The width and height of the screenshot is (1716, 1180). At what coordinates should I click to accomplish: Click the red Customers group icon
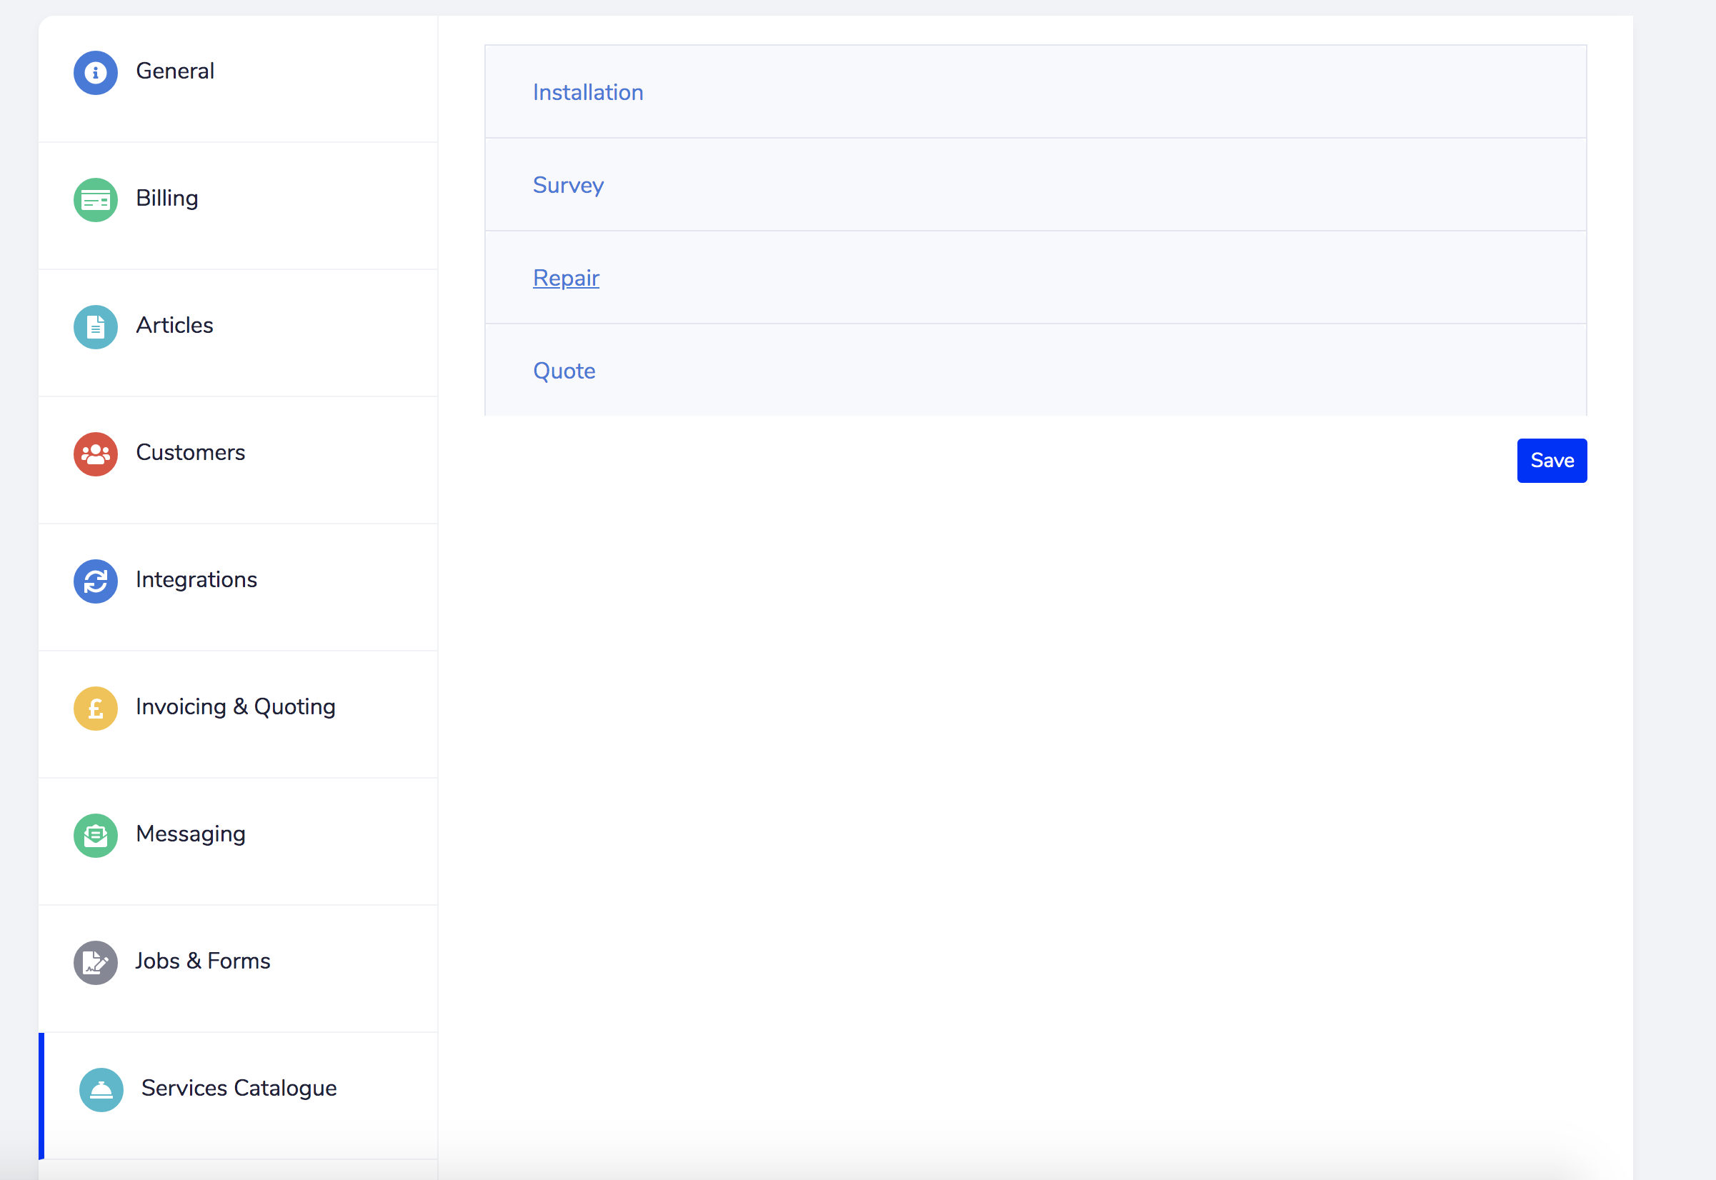point(96,454)
